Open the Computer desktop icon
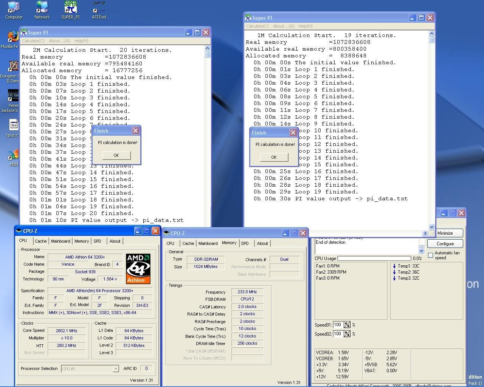Screen dimensions: 484x387 coord(14,10)
